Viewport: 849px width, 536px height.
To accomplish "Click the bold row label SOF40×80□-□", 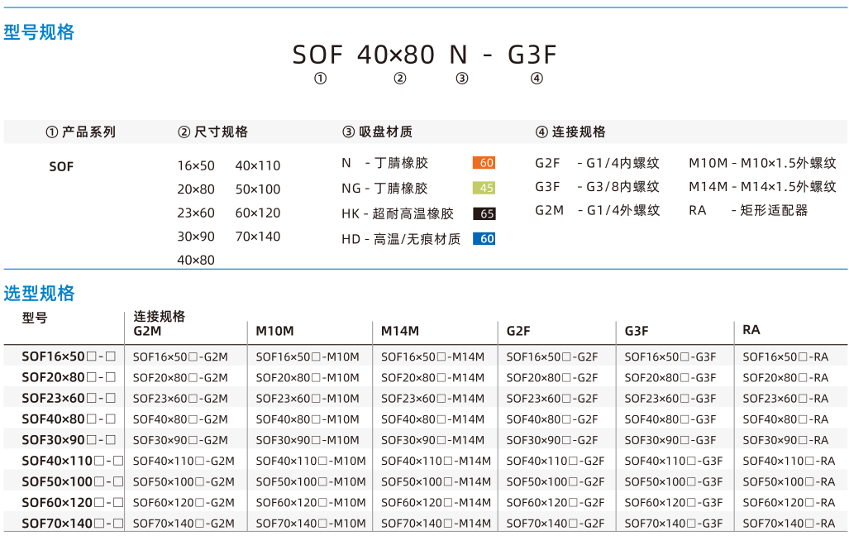I will 69,419.
